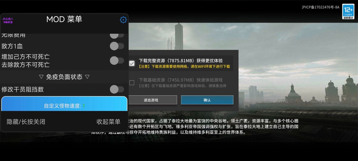Click the 沪ICP备17022476号-8A text

click(320, 7)
